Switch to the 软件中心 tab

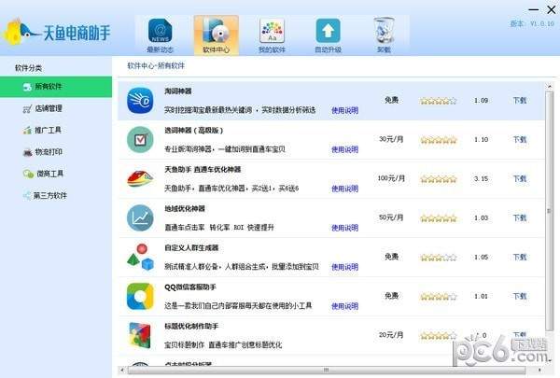(x=216, y=34)
